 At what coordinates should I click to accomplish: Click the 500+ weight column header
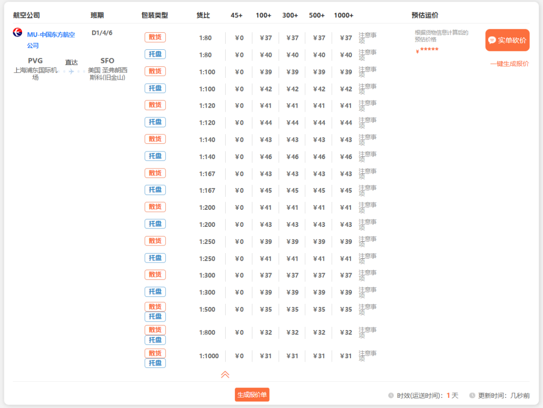pos(317,15)
